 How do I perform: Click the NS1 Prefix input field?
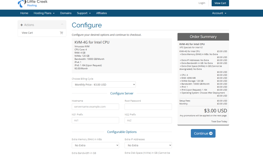click(x=95, y=120)
